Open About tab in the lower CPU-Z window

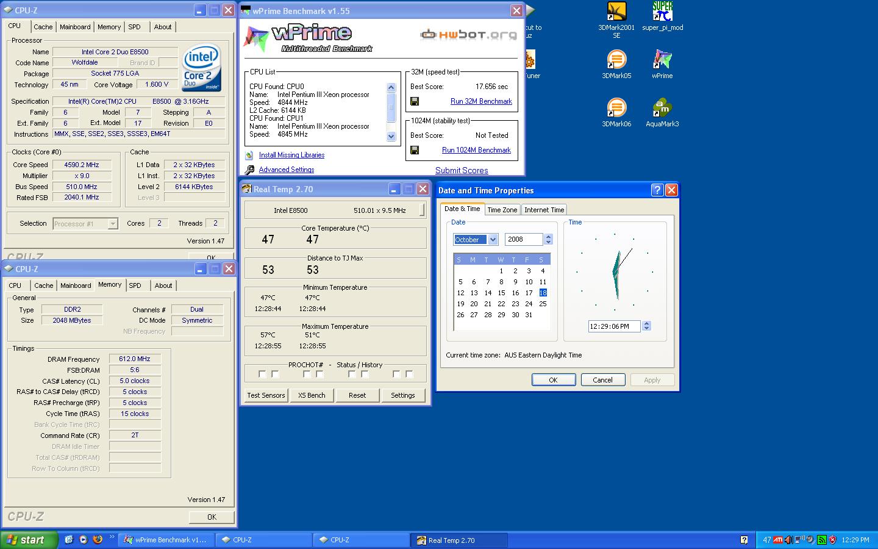pyautogui.click(x=163, y=285)
